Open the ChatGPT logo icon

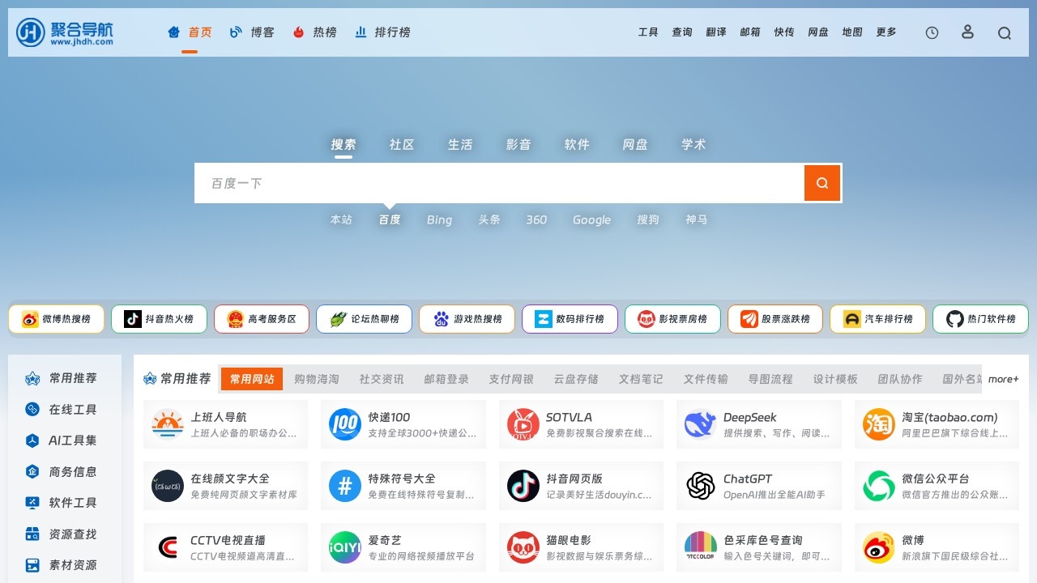701,486
